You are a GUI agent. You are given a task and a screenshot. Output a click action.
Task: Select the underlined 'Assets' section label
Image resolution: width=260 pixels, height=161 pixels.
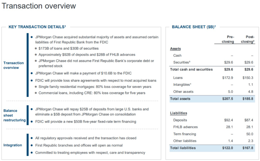point(175,49)
